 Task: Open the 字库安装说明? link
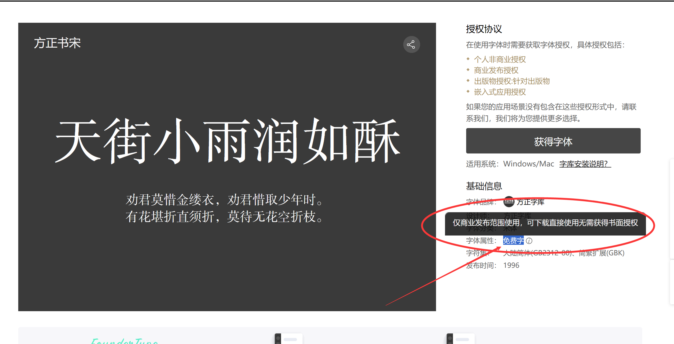[585, 164]
